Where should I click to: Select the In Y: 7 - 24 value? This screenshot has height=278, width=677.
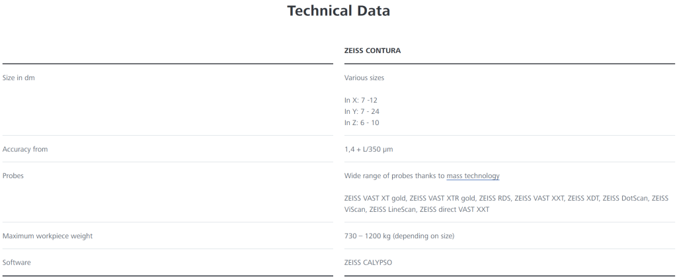coord(362,111)
